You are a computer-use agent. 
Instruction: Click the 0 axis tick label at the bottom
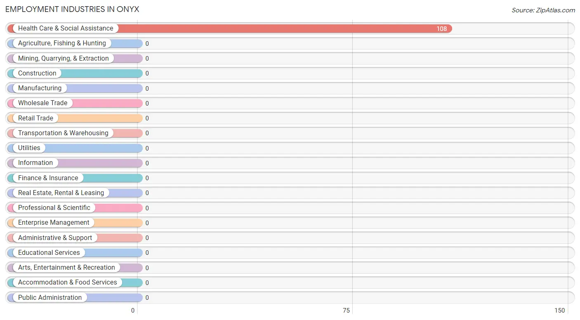point(133,311)
